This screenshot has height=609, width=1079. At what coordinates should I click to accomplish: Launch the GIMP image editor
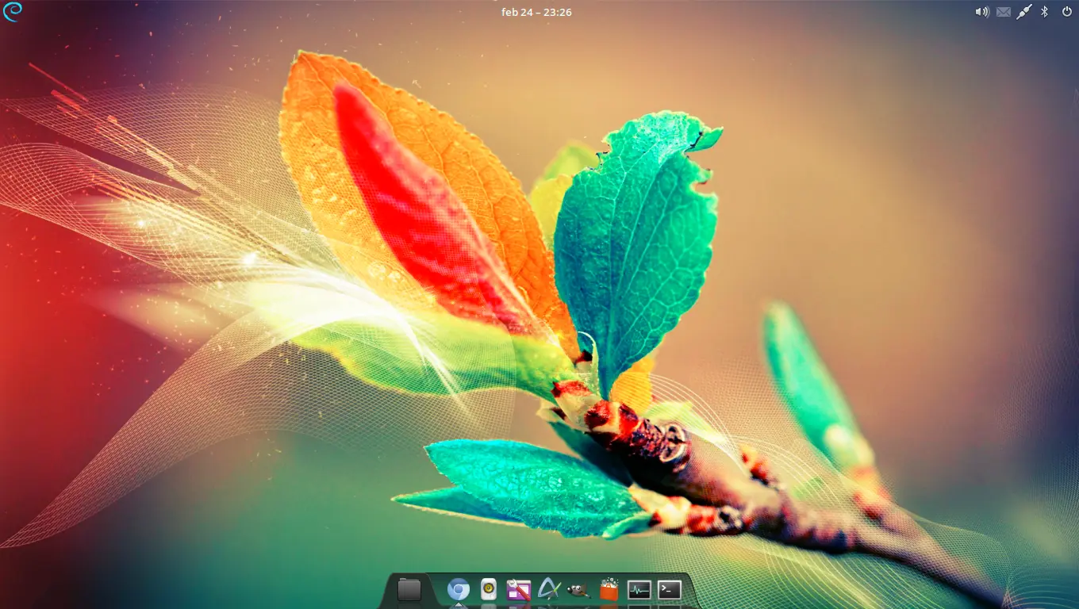pos(578,590)
